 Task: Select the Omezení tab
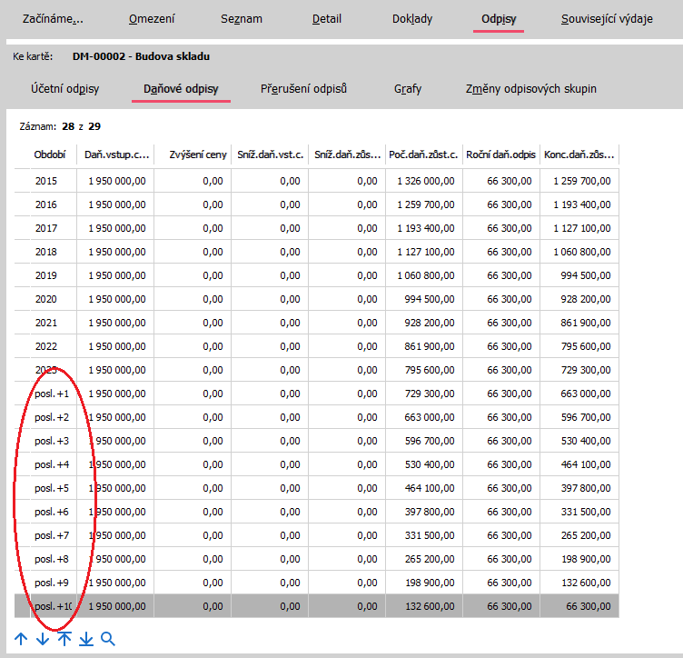click(152, 18)
